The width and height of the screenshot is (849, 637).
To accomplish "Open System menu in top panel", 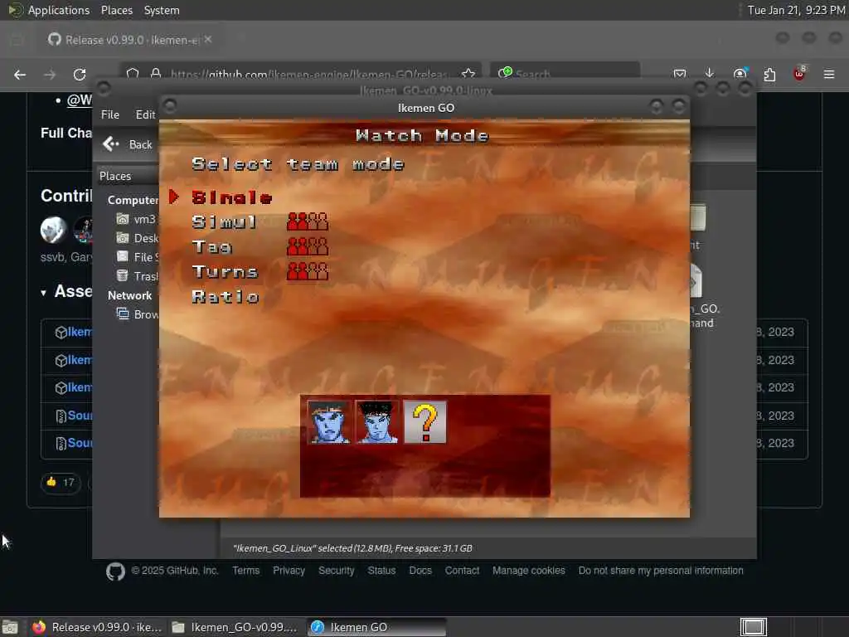I will click(x=162, y=10).
